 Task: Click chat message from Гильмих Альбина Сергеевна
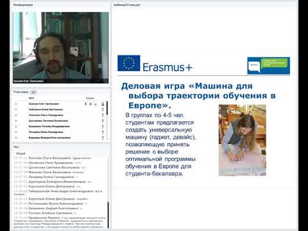(x=45, y=213)
